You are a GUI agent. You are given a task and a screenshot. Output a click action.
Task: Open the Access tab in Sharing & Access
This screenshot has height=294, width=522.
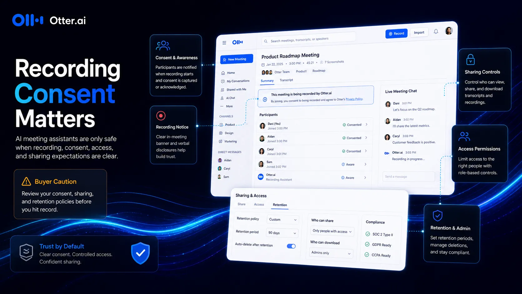pyautogui.click(x=259, y=204)
